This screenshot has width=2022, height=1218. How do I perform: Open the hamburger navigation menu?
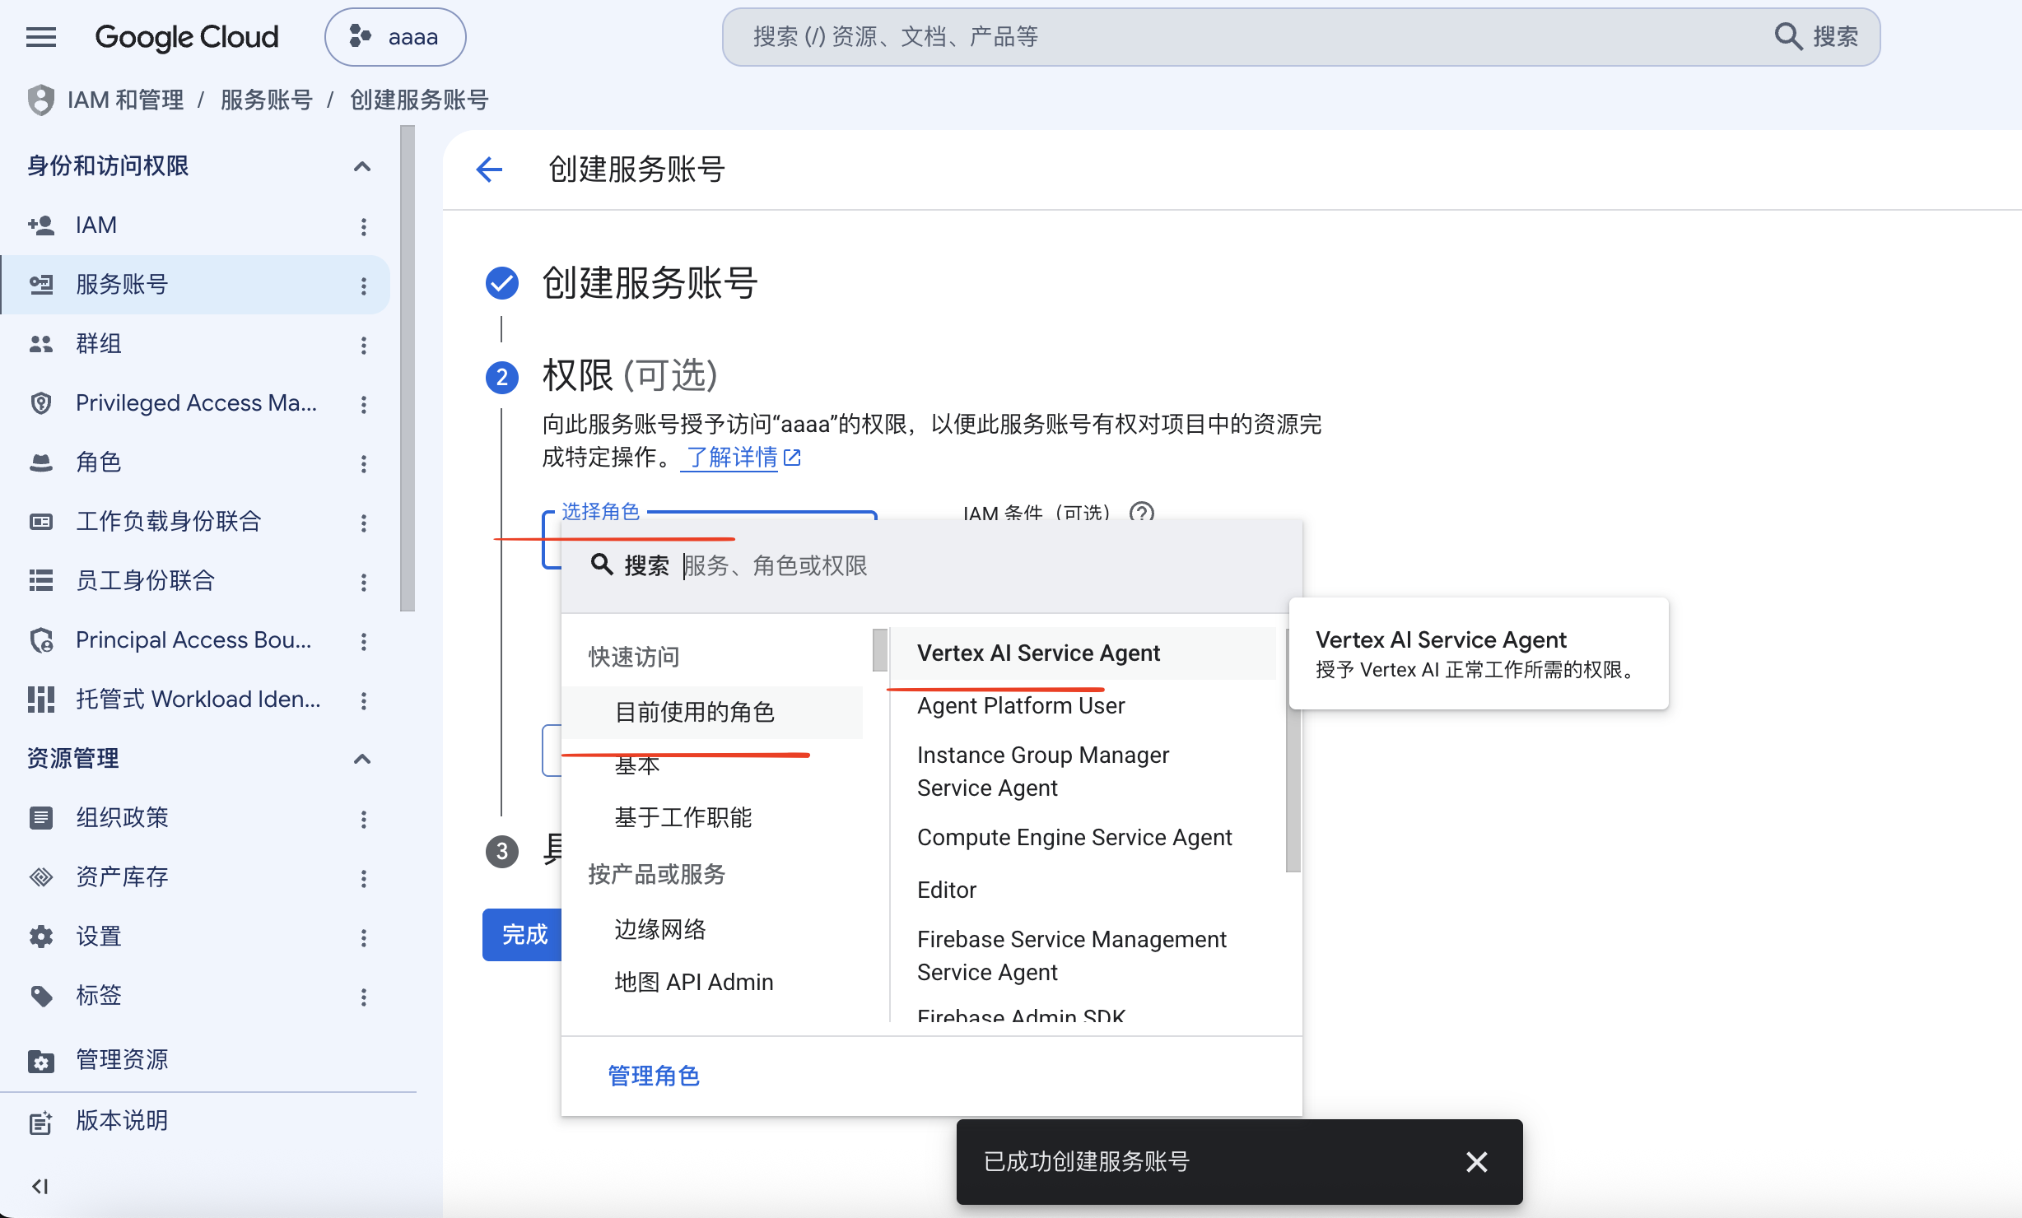pyautogui.click(x=41, y=37)
